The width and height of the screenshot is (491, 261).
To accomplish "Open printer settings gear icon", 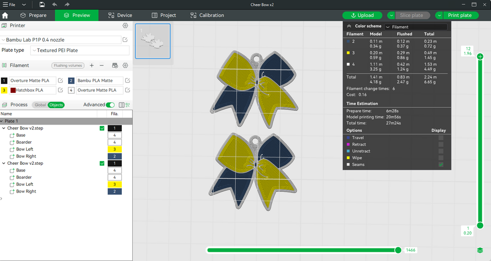I will (125, 26).
